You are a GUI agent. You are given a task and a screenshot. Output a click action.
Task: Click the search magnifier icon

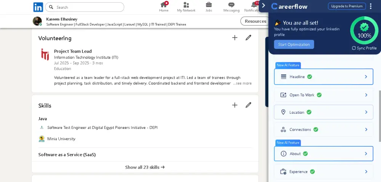pos(51,7)
